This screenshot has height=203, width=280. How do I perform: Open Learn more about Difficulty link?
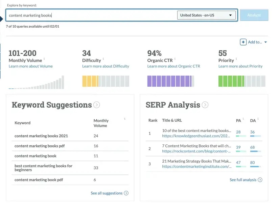point(106,66)
